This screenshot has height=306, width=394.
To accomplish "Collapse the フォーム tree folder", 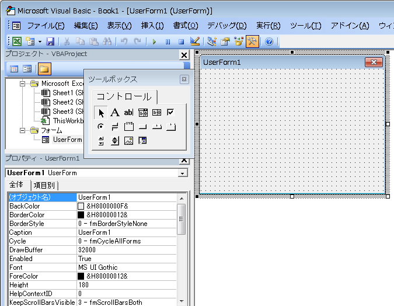I will coord(22,130).
